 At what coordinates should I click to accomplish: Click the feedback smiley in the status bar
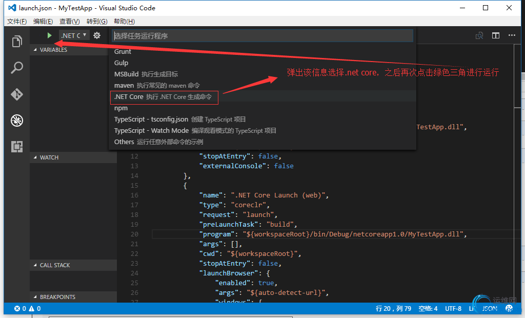coord(509,308)
